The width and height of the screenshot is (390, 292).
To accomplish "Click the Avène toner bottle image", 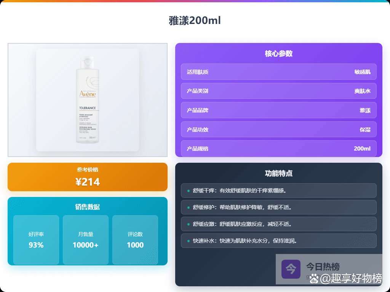I will click(x=87, y=100).
